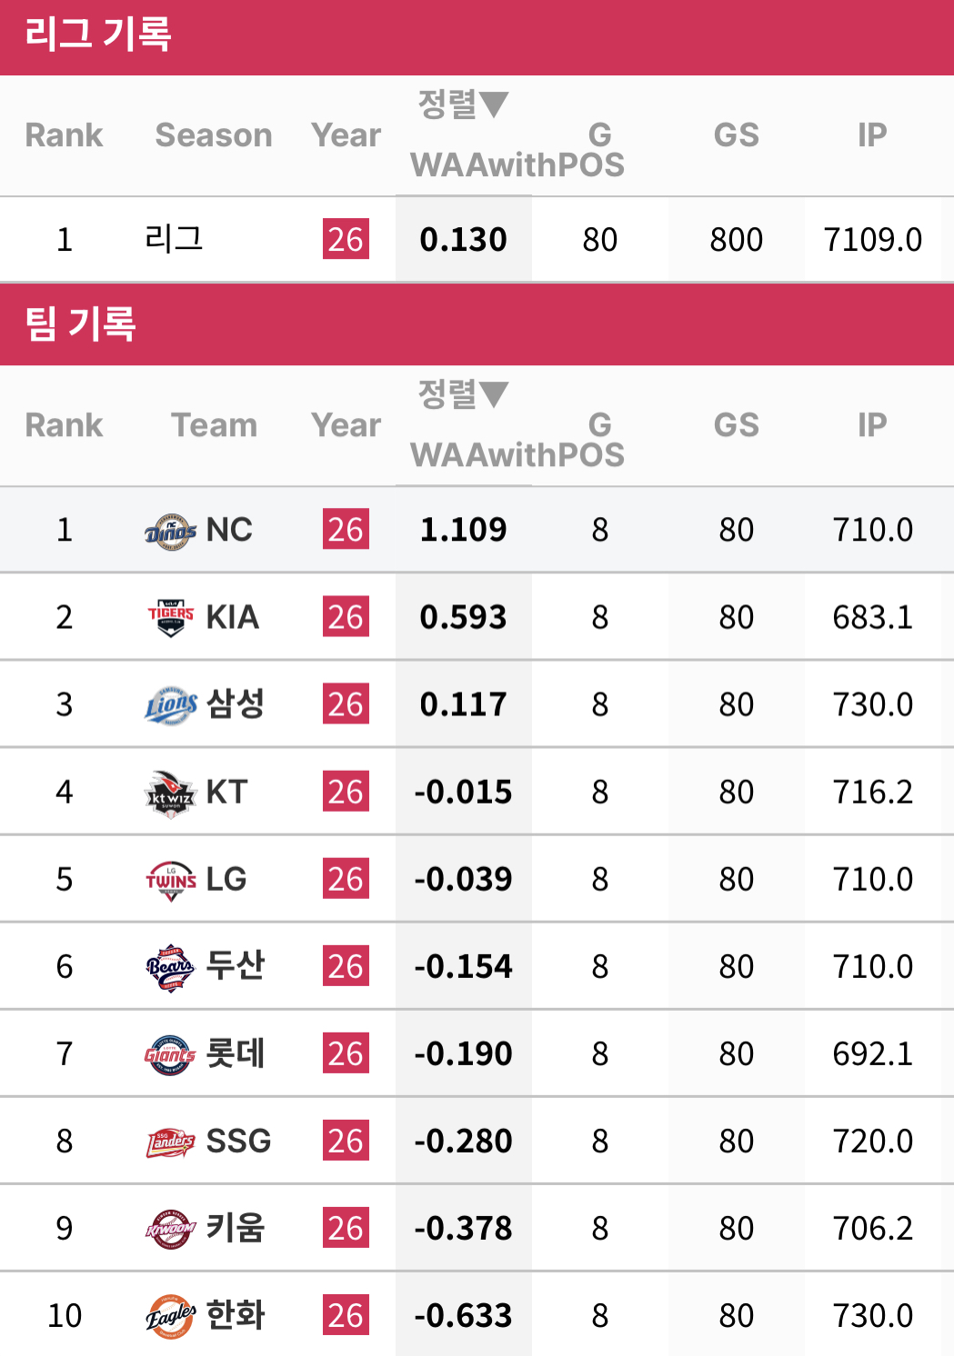Click the SSG Landers team logo
The height and width of the screenshot is (1356, 954).
point(170,1142)
